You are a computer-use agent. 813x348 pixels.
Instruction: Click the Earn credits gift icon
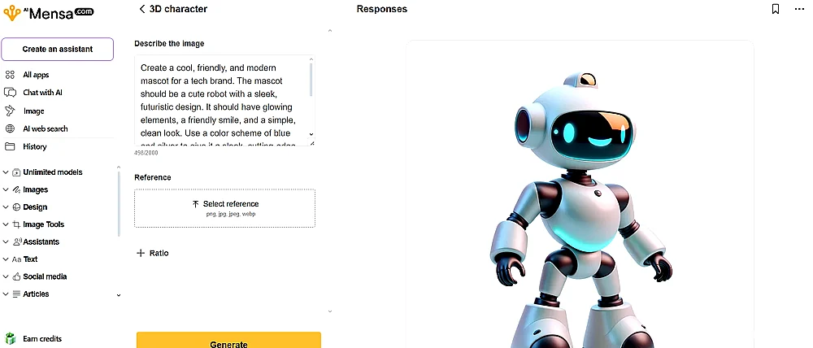[x=10, y=339]
